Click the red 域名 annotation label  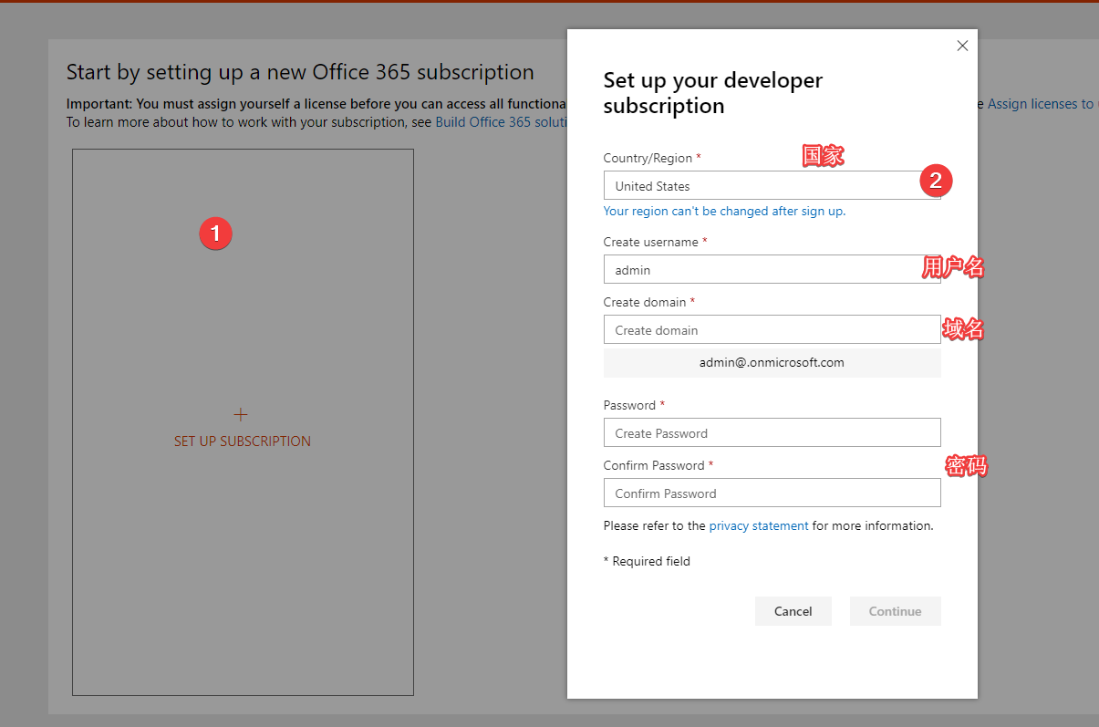click(963, 329)
